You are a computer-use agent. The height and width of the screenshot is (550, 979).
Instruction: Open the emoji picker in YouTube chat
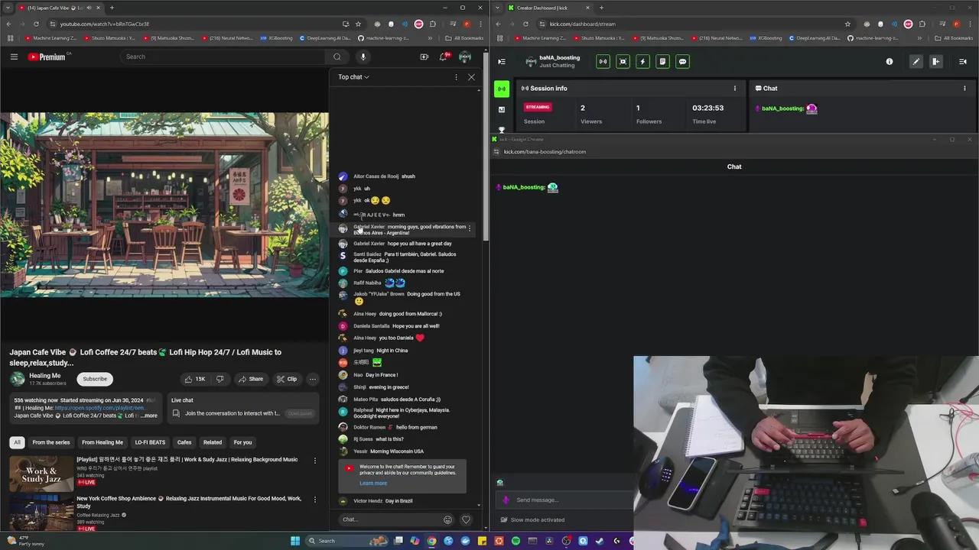coord(447,519)
